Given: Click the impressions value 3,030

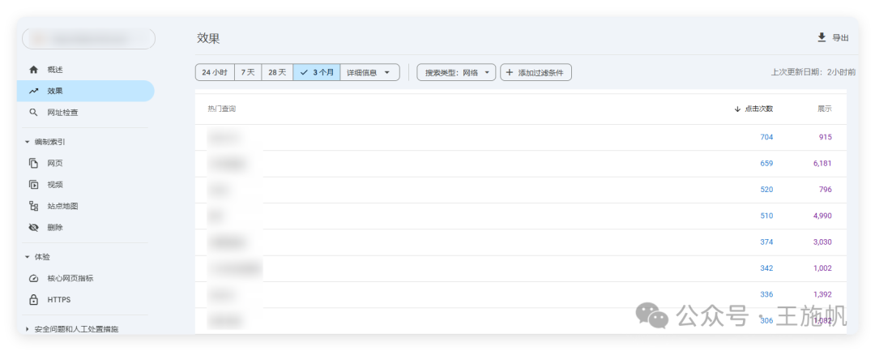Looking at the screenshot, I should (x=822, y=242).
